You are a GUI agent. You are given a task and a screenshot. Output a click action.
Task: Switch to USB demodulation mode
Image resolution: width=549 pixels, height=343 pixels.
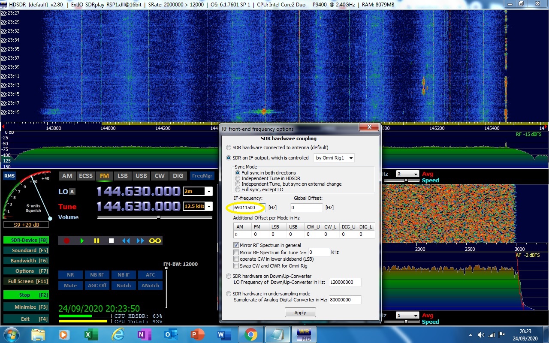(141, 176)
